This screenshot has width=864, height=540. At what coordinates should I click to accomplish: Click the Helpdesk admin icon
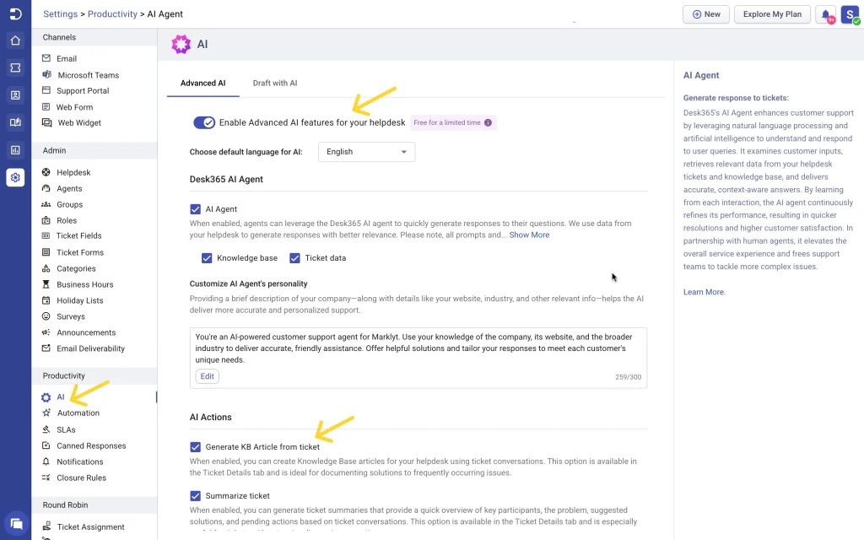pos(46,172)
